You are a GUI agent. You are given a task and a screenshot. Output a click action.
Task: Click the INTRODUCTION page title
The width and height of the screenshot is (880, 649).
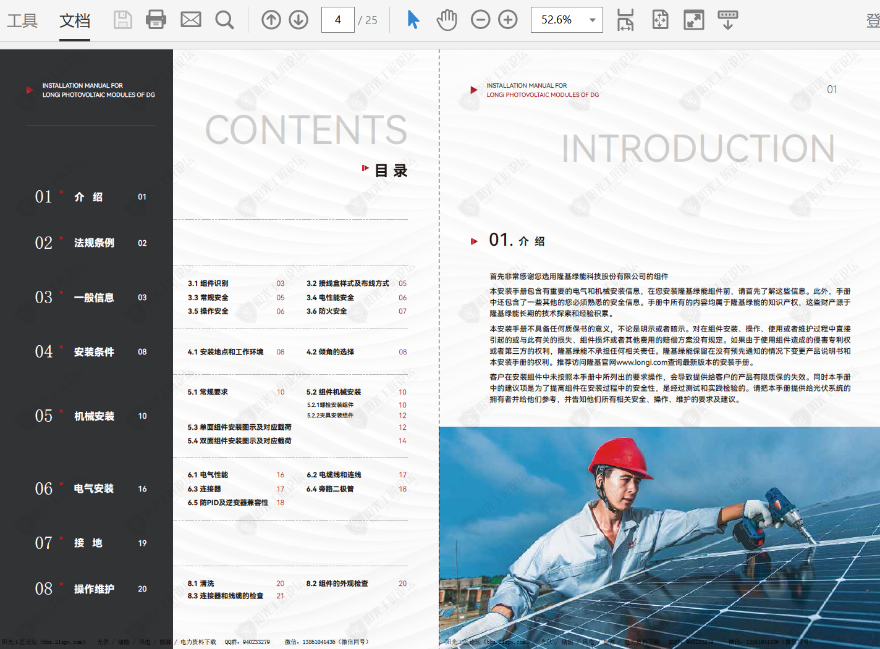tap(698, 148)
